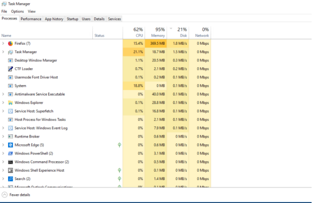Click the Microsoft Edge icon
Viewport: 314px width, 203px height.
(x=11, y=145)
